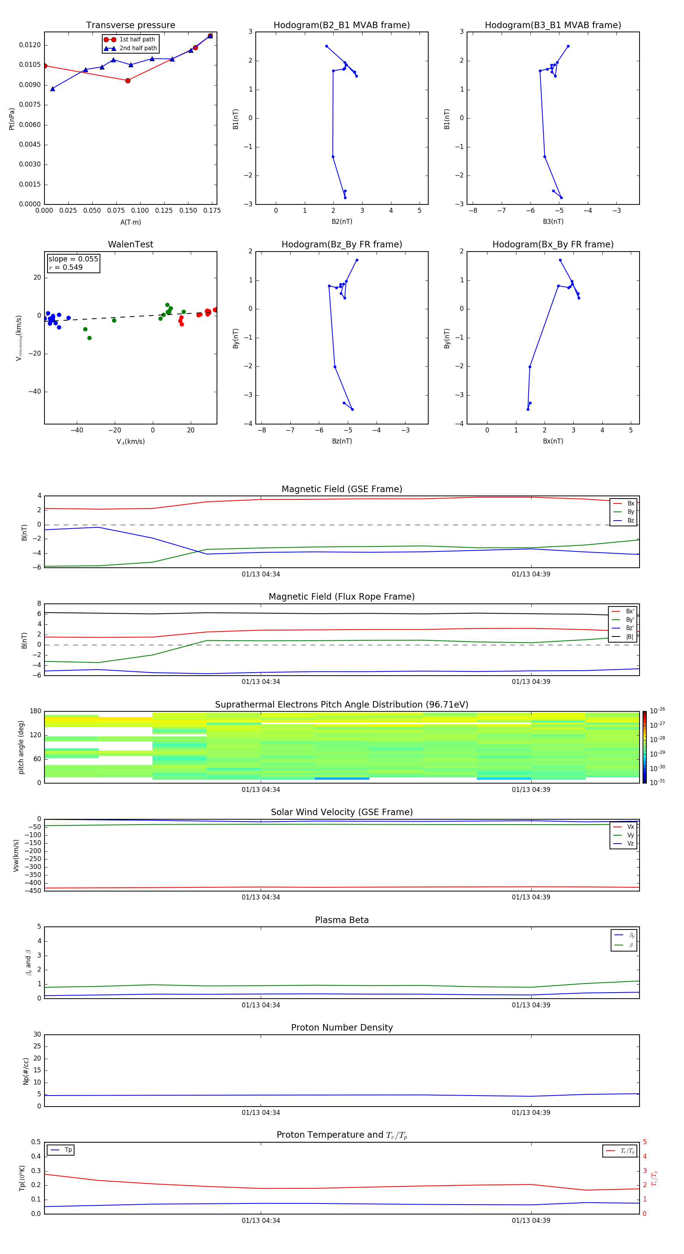Click the 'VA(km/s)' x-axis label
The width and height of the screenshot is (684, 1254).
pyautogui.click(x=130, y=442)
